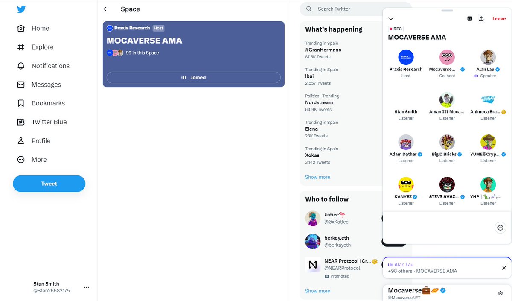512x301 pixels.
Task: Open Explore from the sidebar
Action: (x=35, y=47)
